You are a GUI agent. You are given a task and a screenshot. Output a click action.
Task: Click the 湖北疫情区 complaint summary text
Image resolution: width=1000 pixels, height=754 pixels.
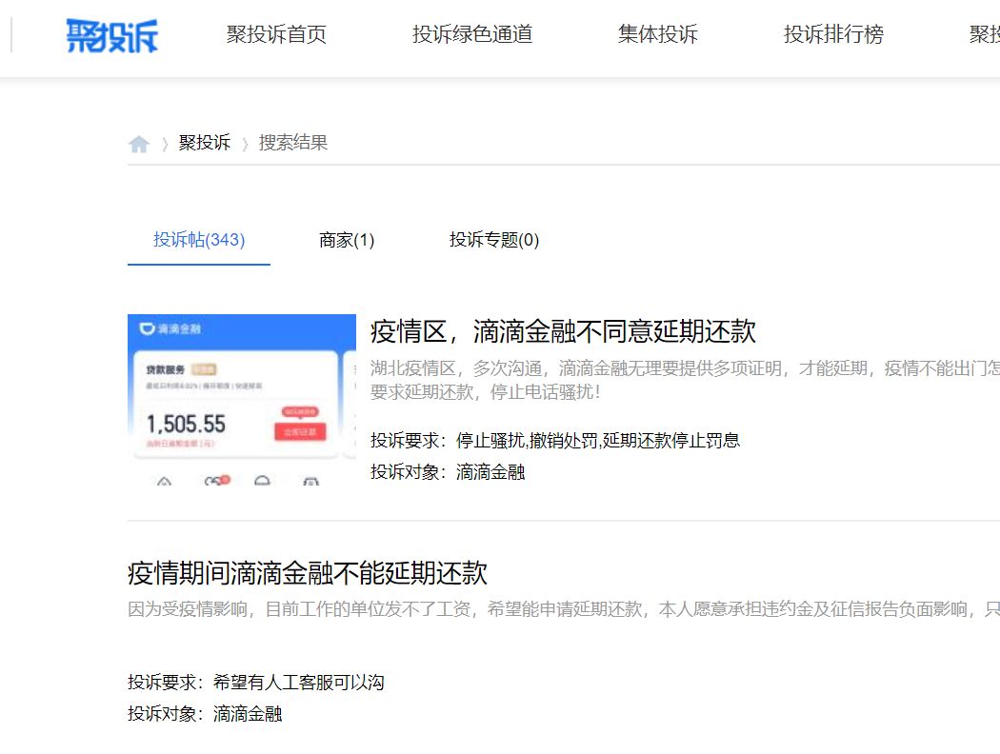[x=685, y=380]
